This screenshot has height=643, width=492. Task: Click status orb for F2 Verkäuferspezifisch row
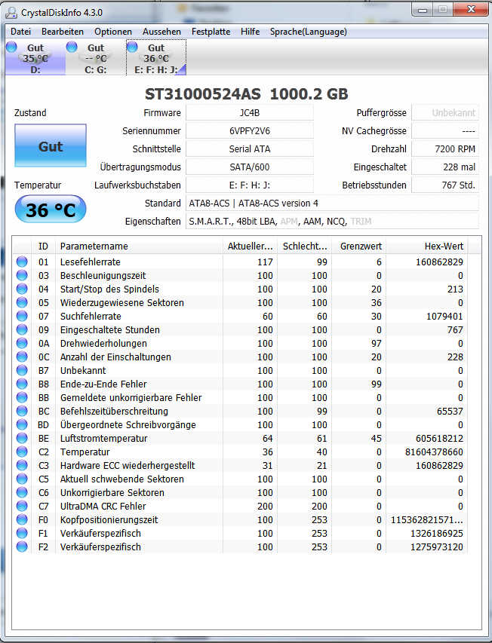[x=22, y=546]
